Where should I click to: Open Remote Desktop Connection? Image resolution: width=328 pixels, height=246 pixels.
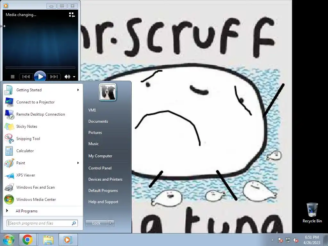[43, 114]
